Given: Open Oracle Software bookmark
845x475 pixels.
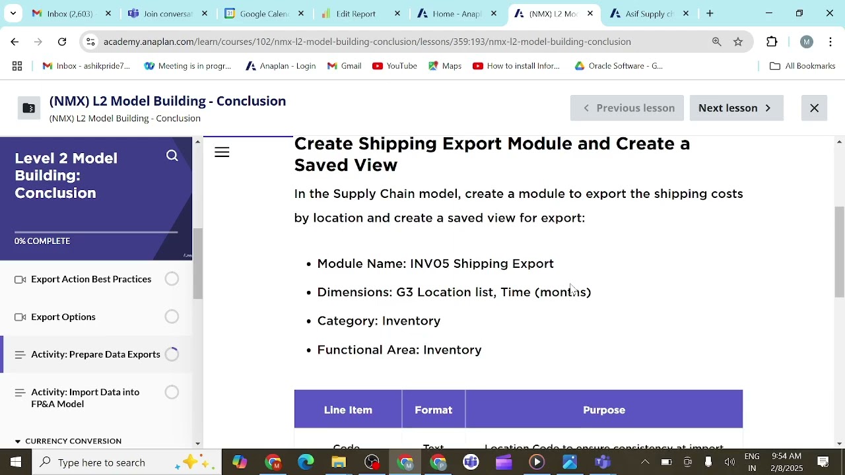Looking at the screenshot, I should 619,66.
